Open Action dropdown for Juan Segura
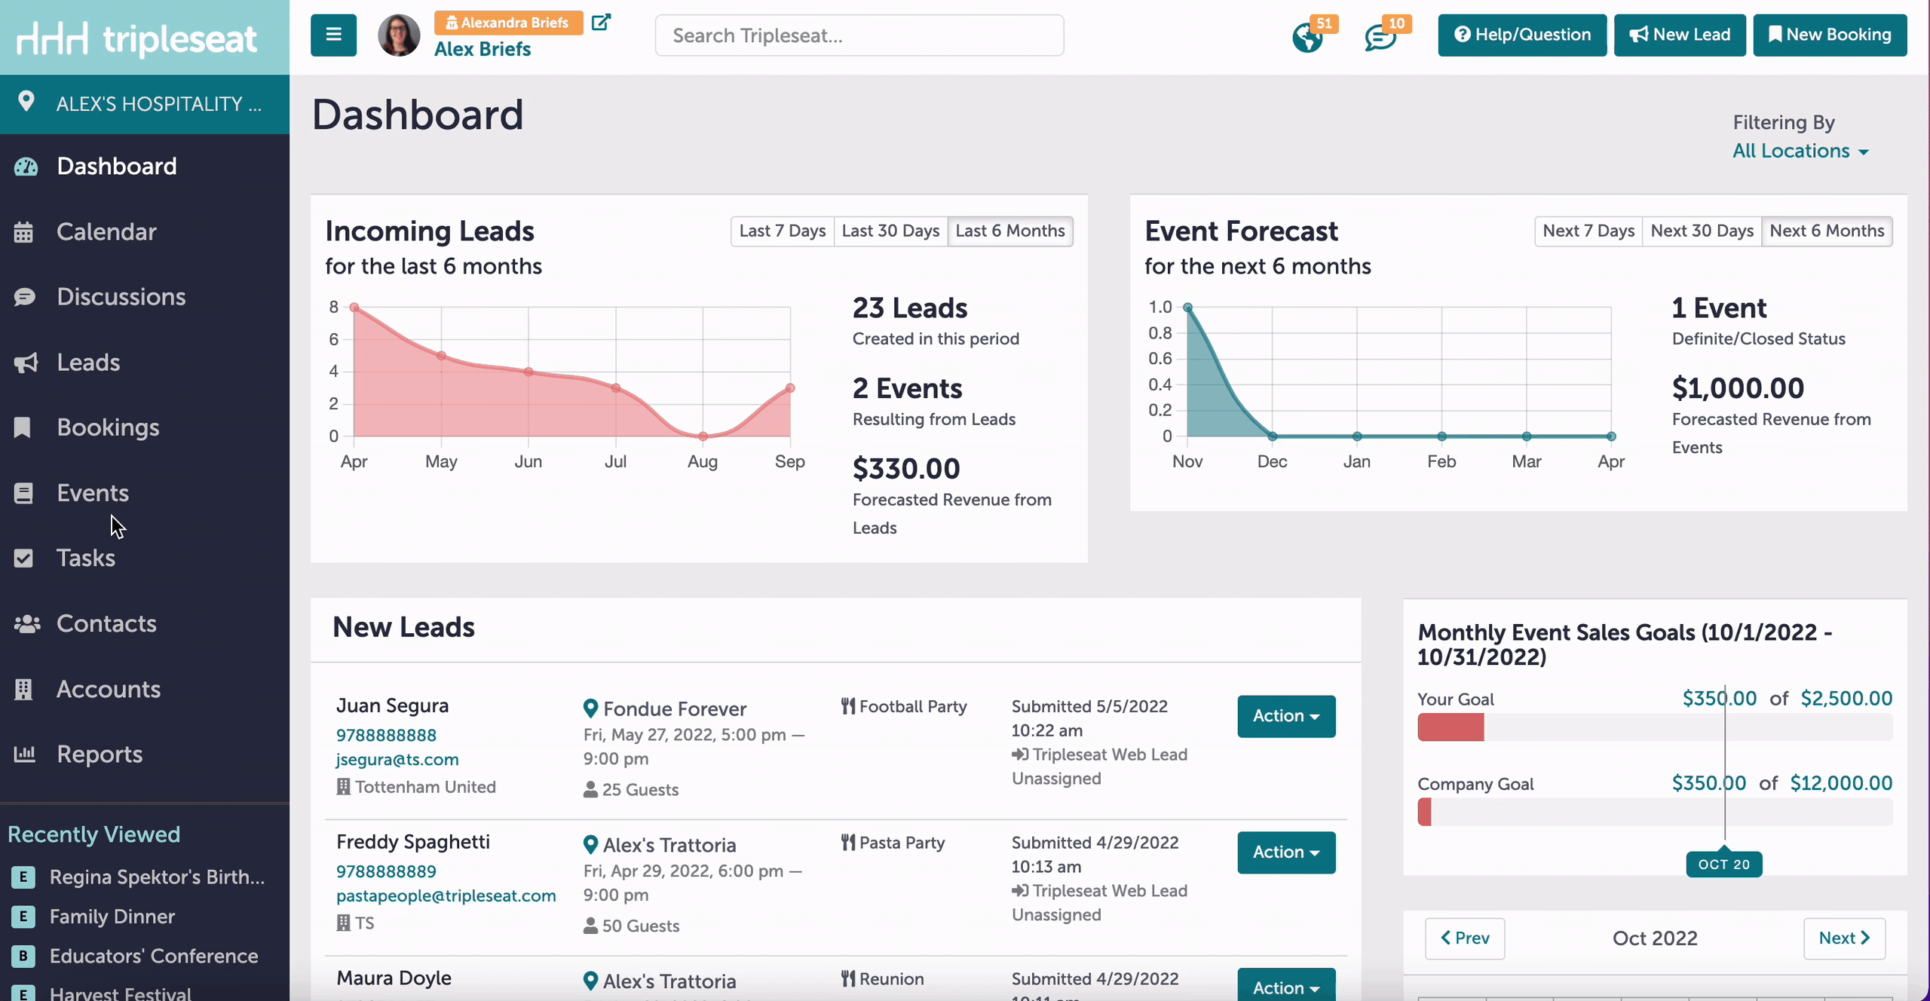Screen dimensions: 1930x1001 pyautogui.click(x=1286, y=716)
